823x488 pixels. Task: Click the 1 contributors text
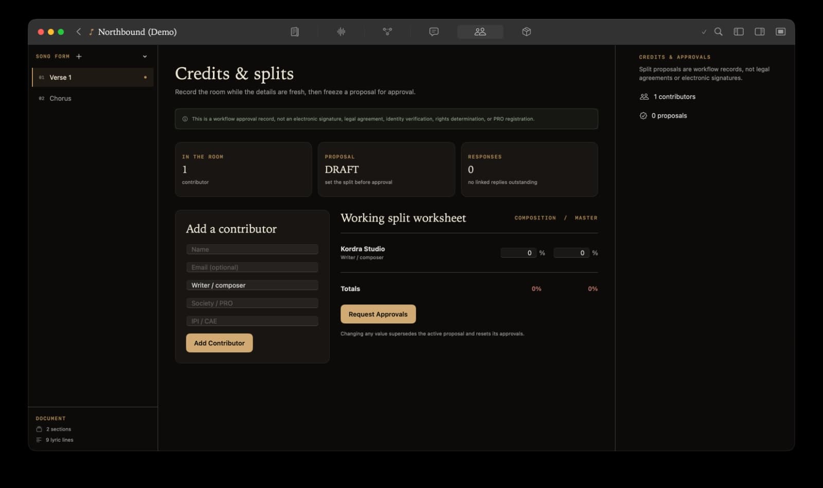(x=674, y=97)
